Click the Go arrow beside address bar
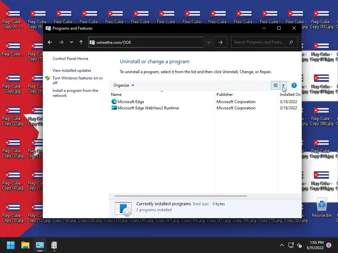The width and height of the screenshot is (338, 253). pos(220,42)
